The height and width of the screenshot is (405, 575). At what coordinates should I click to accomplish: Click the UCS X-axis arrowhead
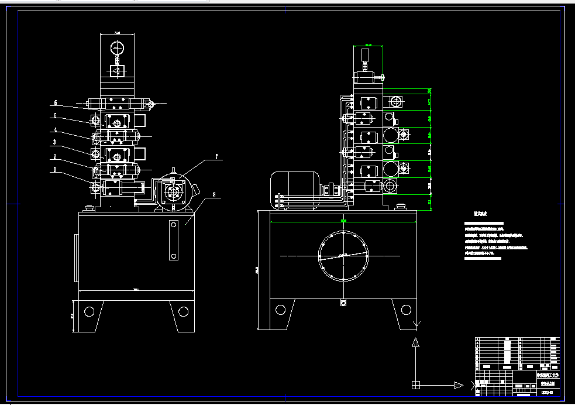coord(459,385)
